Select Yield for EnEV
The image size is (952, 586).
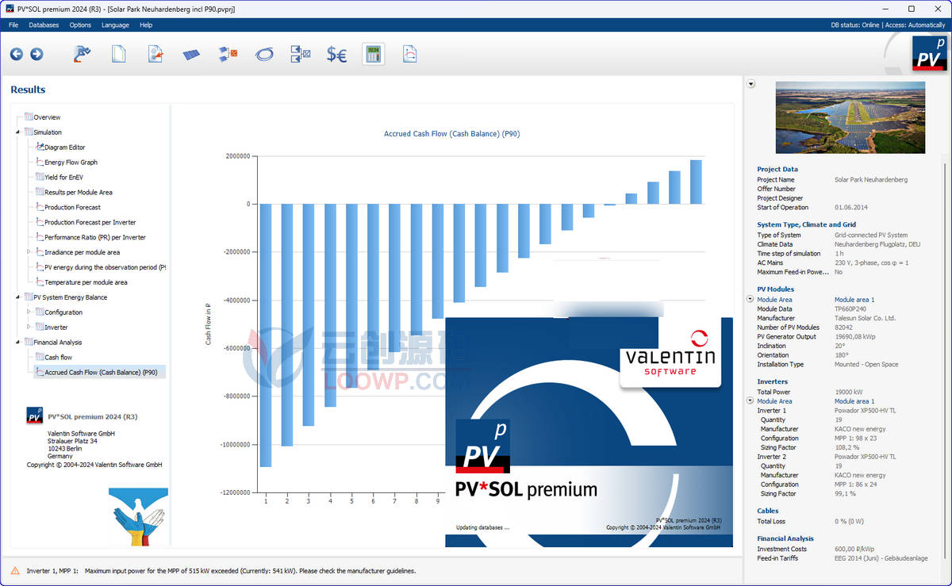click(63, 178)
